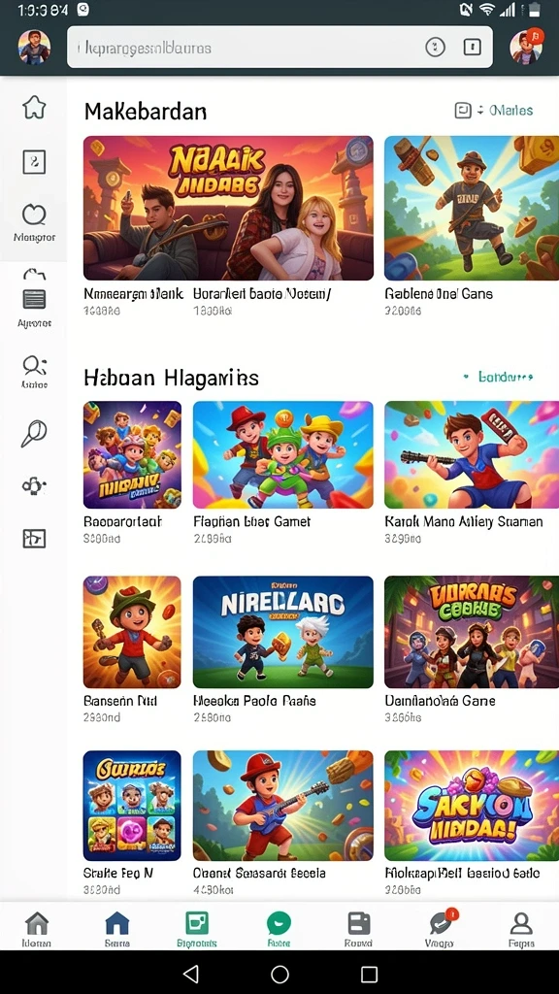Open the tile of boy holding red sign

[472, 454]
